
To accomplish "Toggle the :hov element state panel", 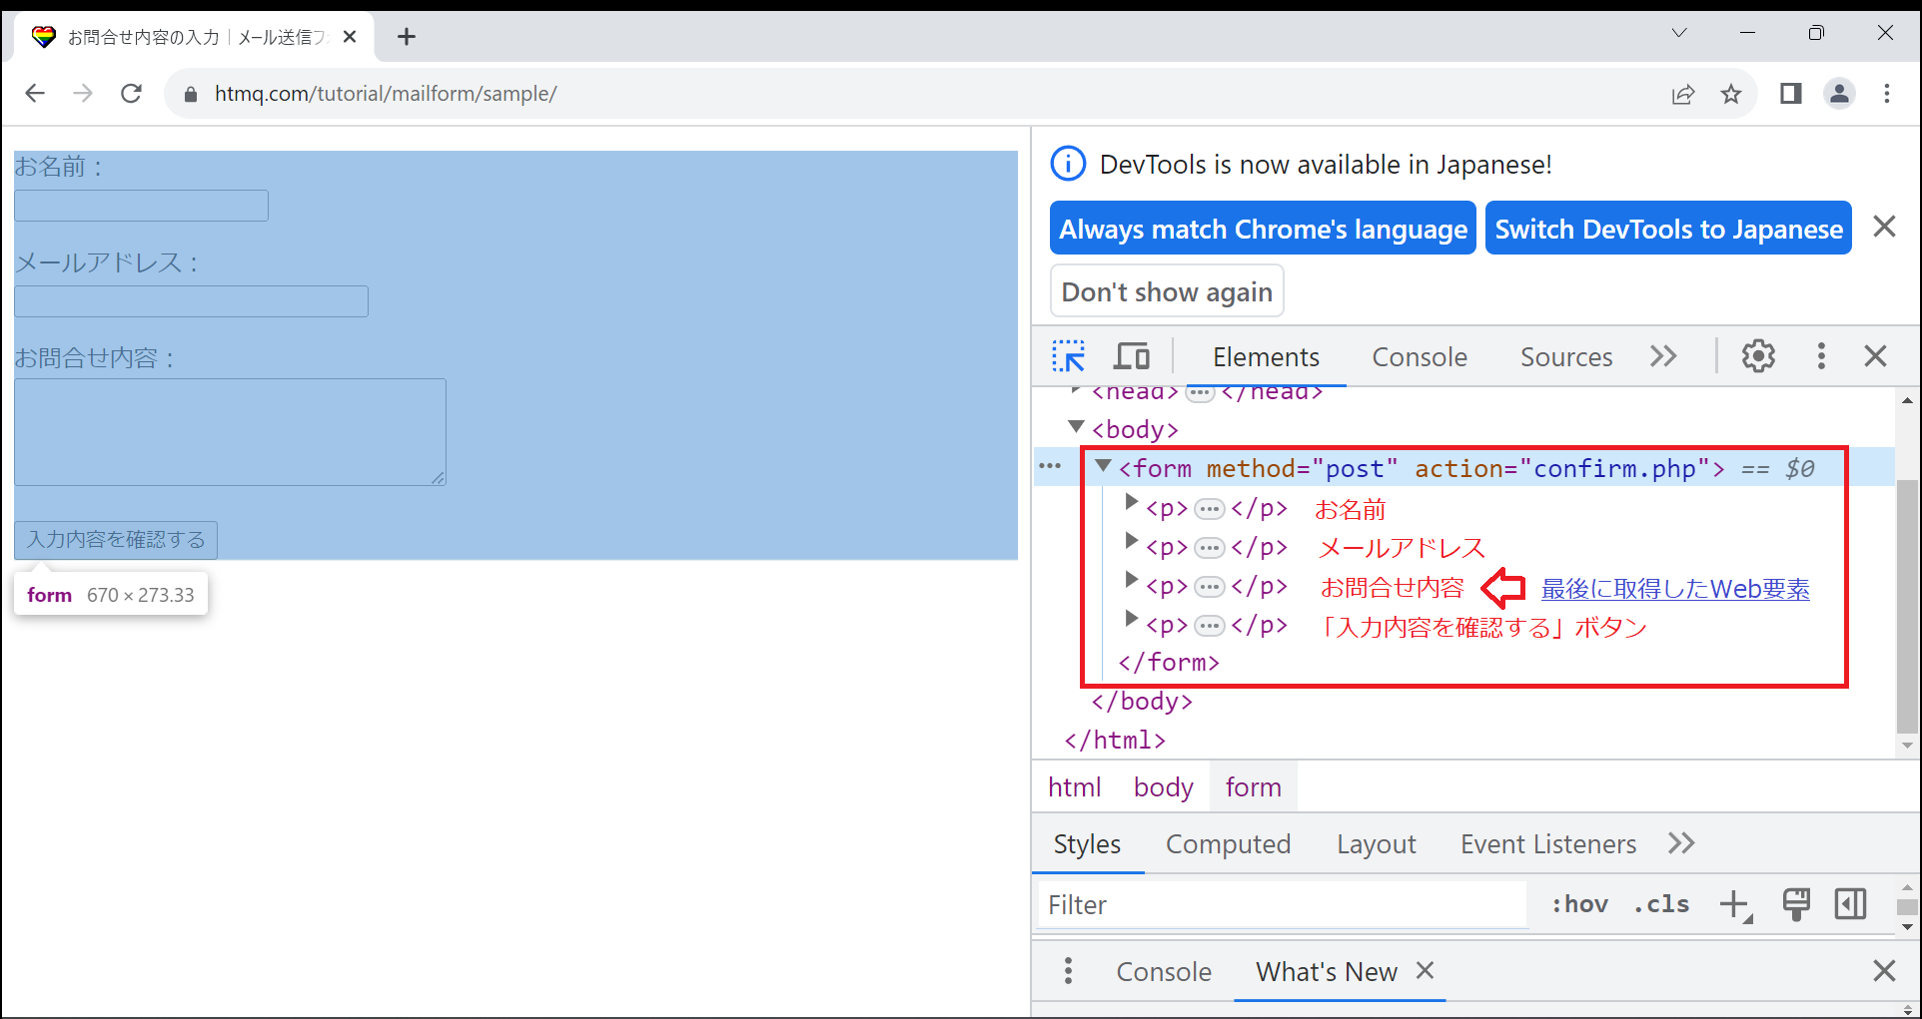I will click(x=1579, y=904).
